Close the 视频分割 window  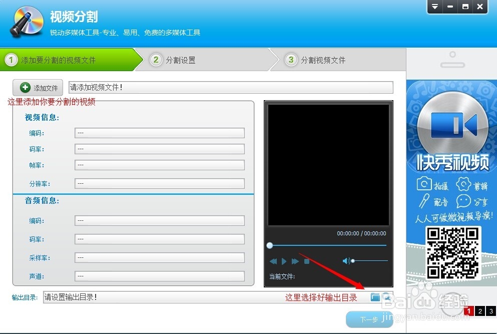point(480,7)
